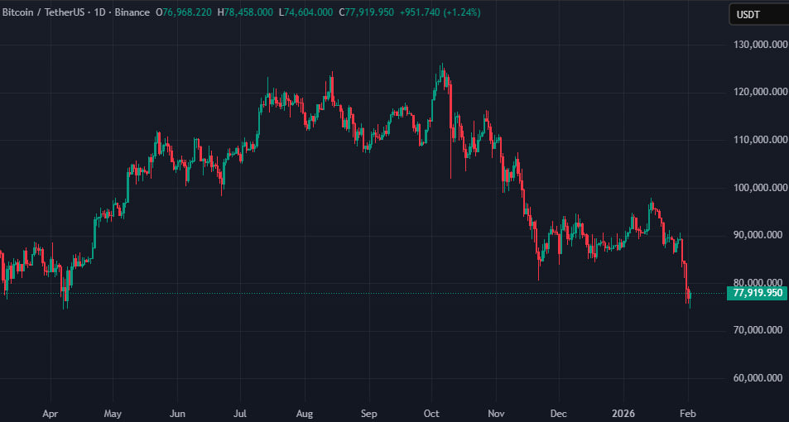
Task: Select the Feb marker on time axis
Action: pyautogui.click(x=688, y=411)
